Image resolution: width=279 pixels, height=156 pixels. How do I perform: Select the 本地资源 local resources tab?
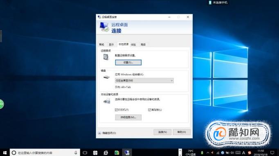[x=124, y=44]
